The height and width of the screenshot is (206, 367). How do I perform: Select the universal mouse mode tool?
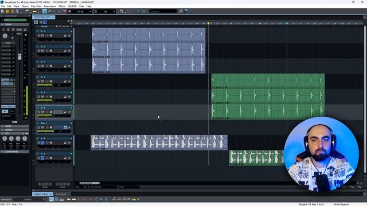pyautogui.click(x=45, y=11)
